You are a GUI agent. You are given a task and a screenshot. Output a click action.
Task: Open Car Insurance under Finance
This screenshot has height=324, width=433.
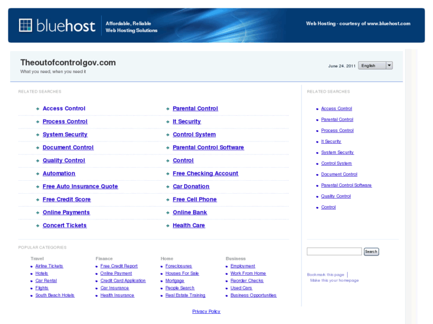(114, 288)
